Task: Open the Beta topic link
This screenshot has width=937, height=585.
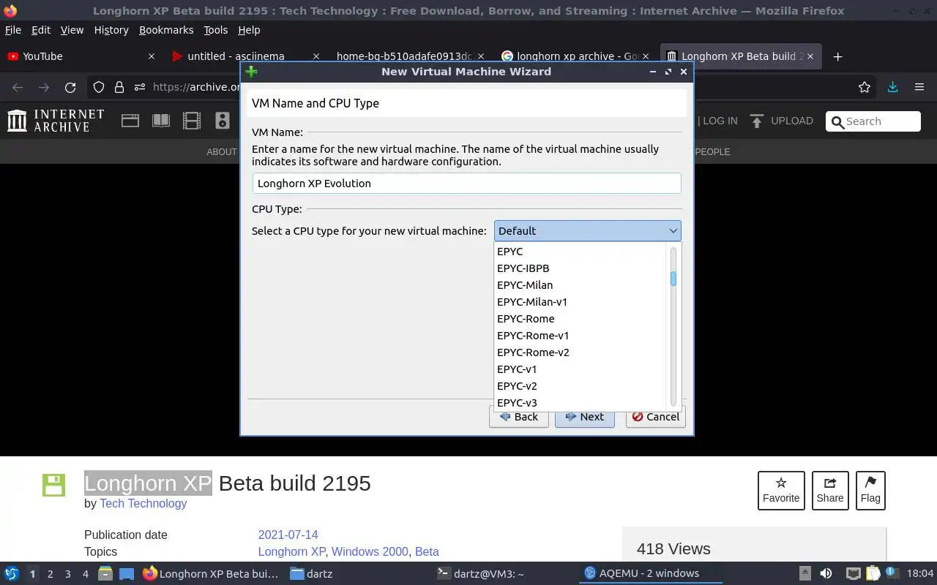Action: pos(427,551)
